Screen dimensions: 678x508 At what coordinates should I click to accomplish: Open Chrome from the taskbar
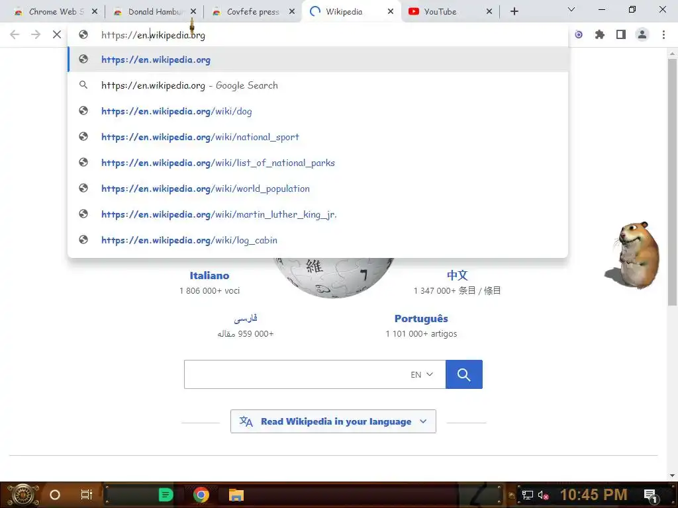[x=201, y=495]
